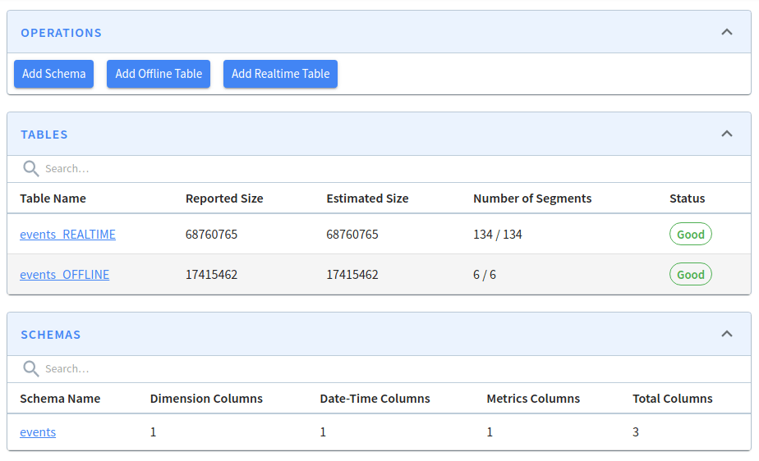Click the Add Offline Table button
The height and width of the screenshot is (461, 759).
pyautogui.click(x=159, y=74)
